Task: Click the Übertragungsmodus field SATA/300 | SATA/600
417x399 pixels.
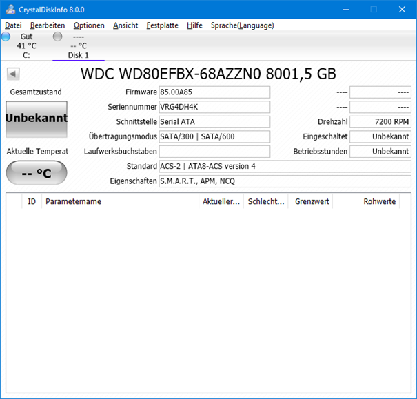Action: [x=214, y=136]
